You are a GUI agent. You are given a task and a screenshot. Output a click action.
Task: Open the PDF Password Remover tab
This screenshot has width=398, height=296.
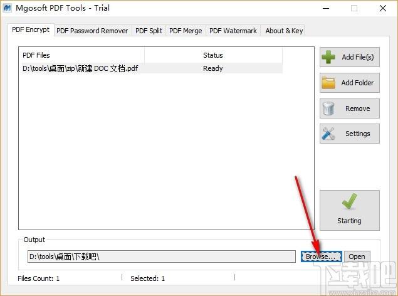coord(92,31)
